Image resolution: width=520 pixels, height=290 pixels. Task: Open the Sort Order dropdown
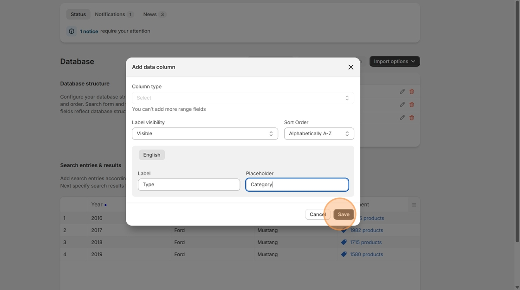(319, 134)
